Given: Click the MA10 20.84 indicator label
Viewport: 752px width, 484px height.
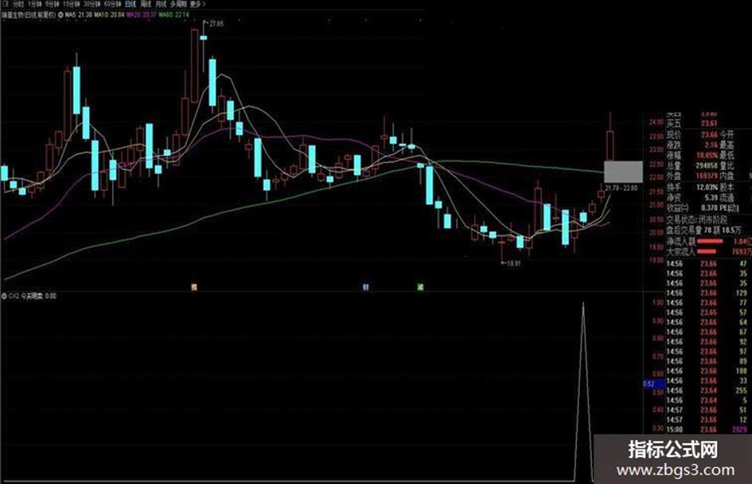Looking at the screenshot, I should (109, 15).
